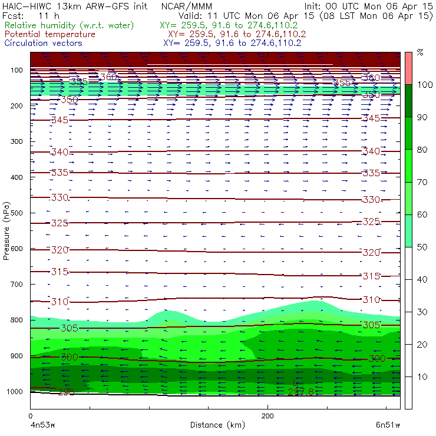Click the 'HAIC-HIWC 13km ARW-GFS init' title
436x436 pixels.
74,6
